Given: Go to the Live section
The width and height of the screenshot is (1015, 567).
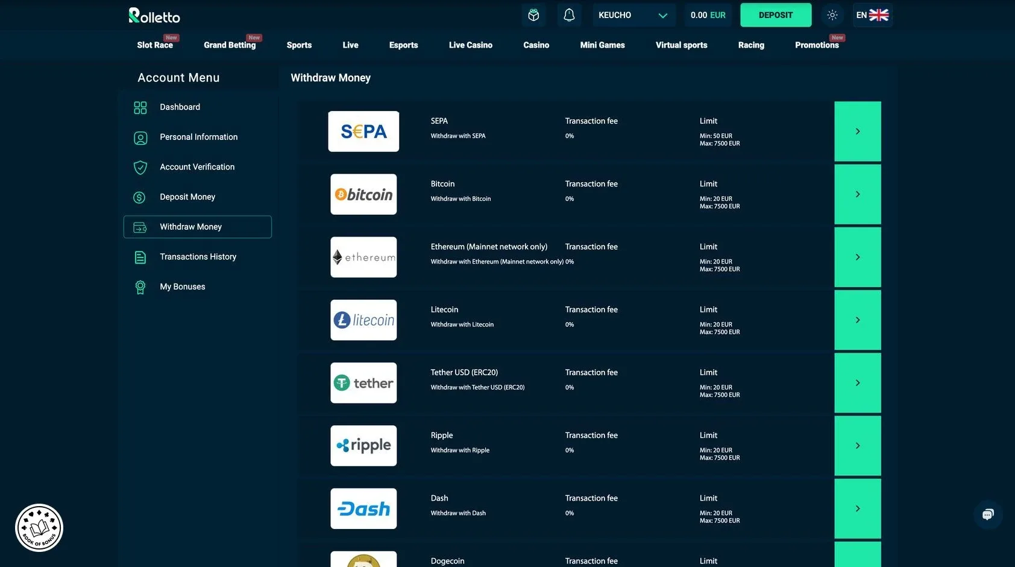Looking at the screenshot, I should pos(350,45).
